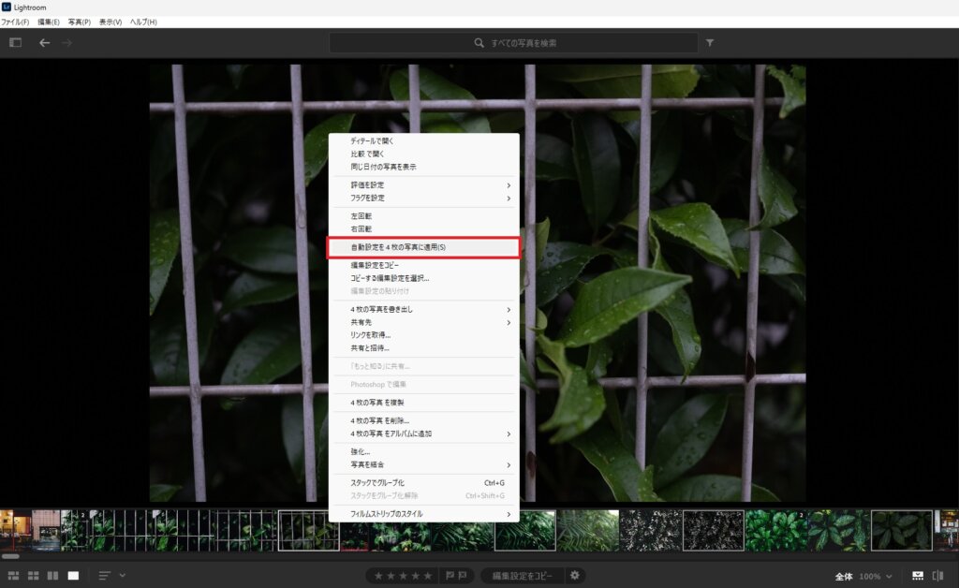Image resolution: width=959 pixels, height=588 pixels.
Task: Choose 4枚の写真を複製
Action: 424,403
